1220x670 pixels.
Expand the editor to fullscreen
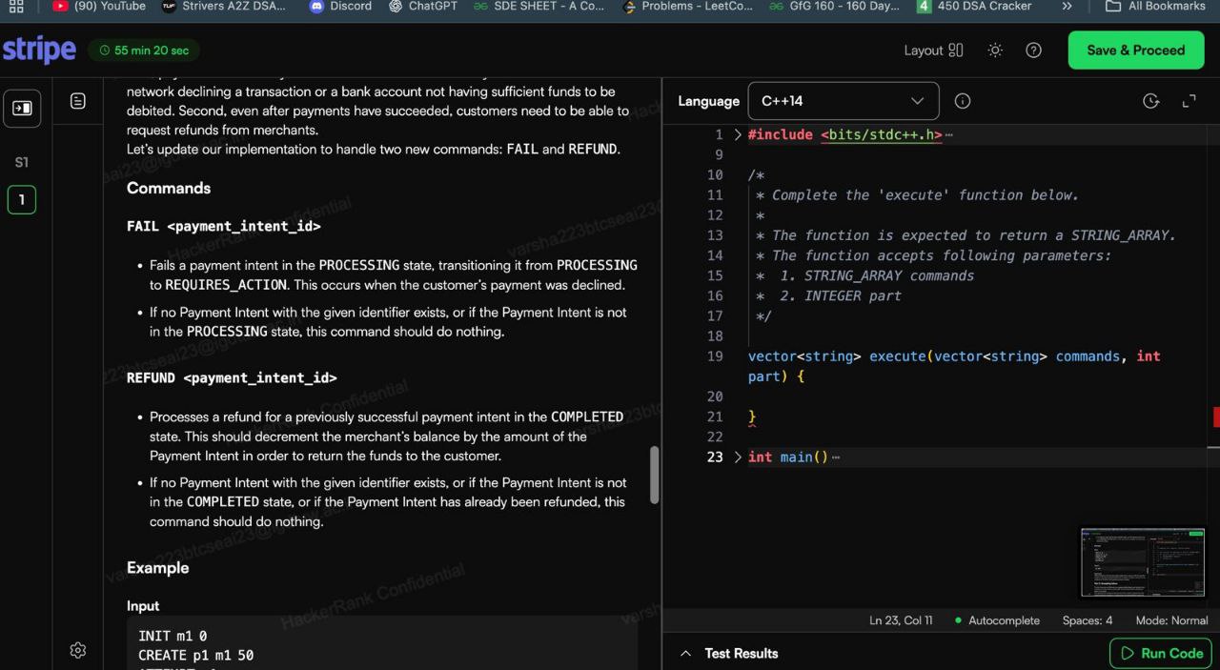point(1189,101)
